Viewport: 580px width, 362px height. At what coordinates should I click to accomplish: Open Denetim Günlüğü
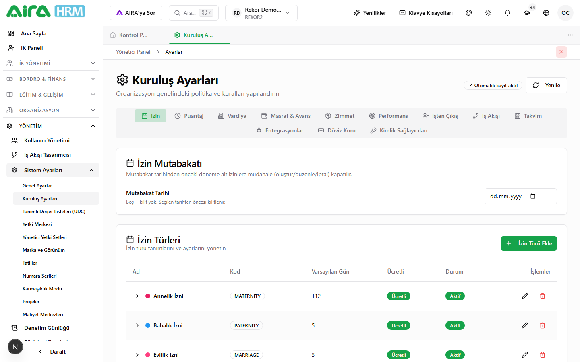53,328
